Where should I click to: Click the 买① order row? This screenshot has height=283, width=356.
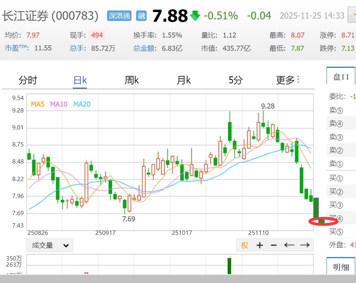341,178
